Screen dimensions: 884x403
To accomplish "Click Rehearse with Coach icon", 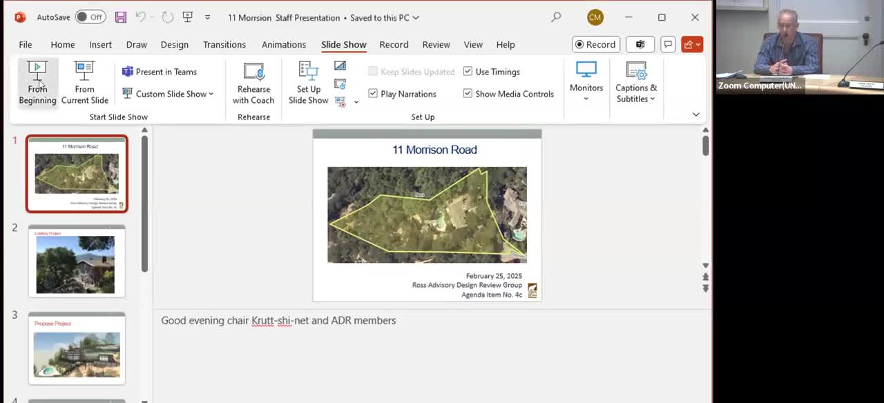I will click(x=253, y=83).
